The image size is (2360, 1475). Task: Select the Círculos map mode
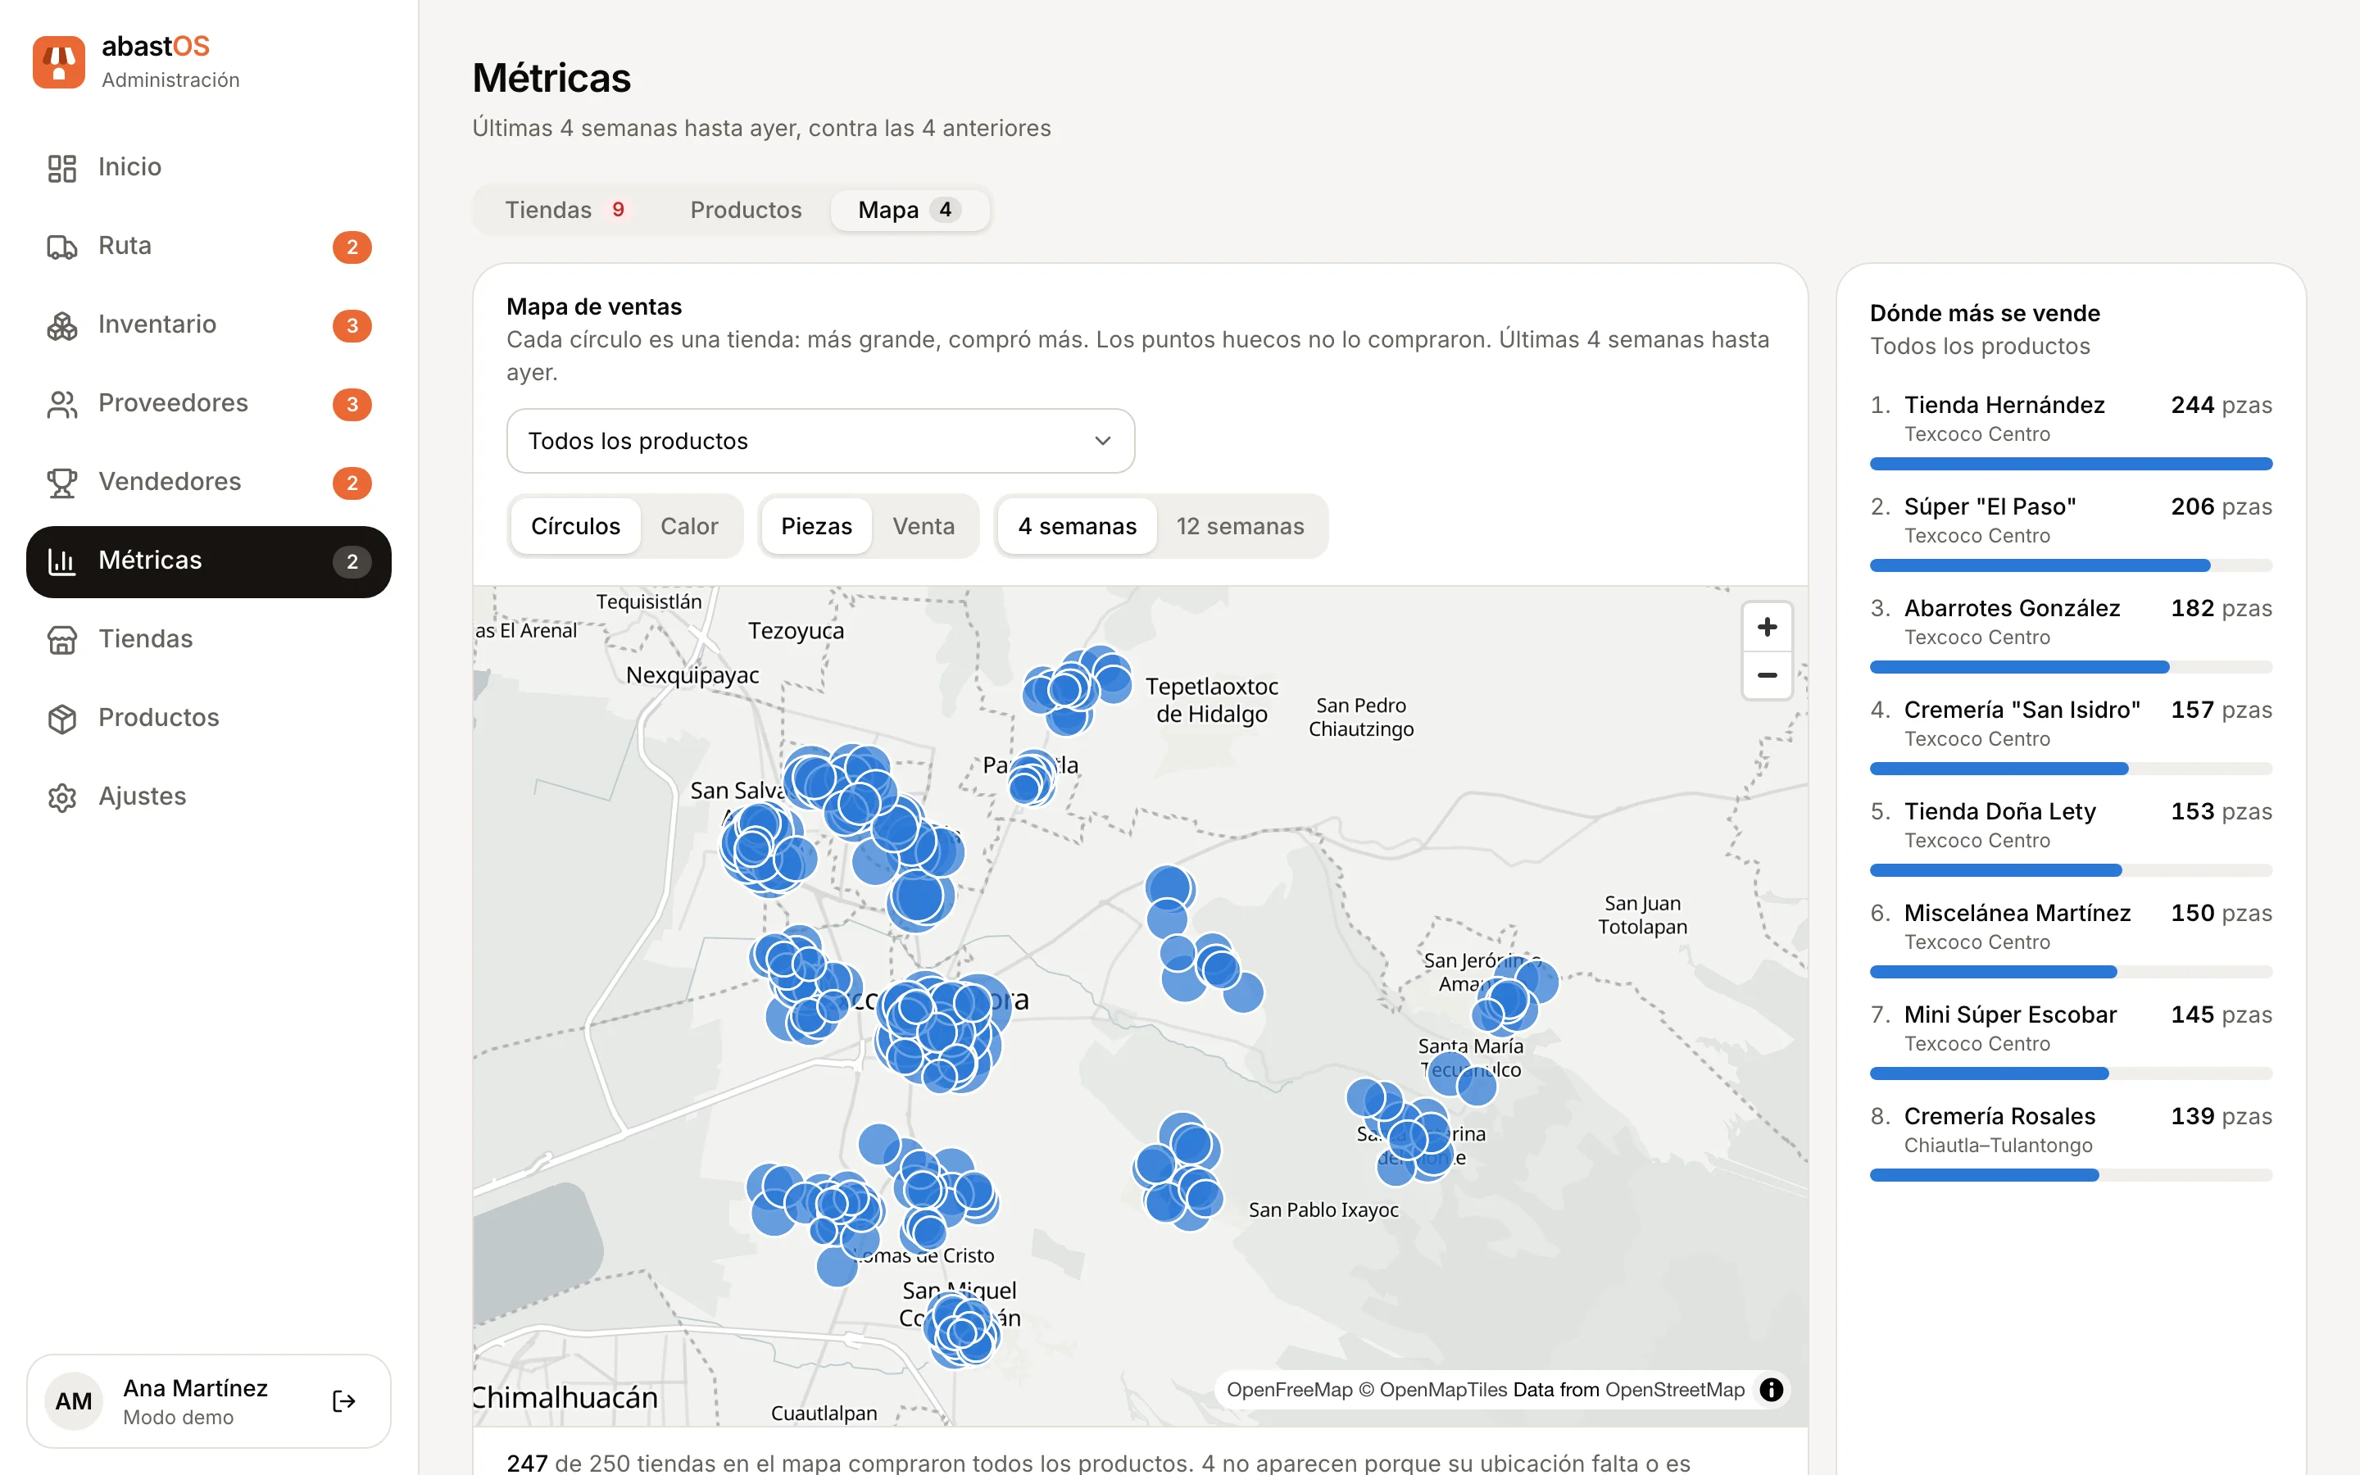tap(575, 526)
